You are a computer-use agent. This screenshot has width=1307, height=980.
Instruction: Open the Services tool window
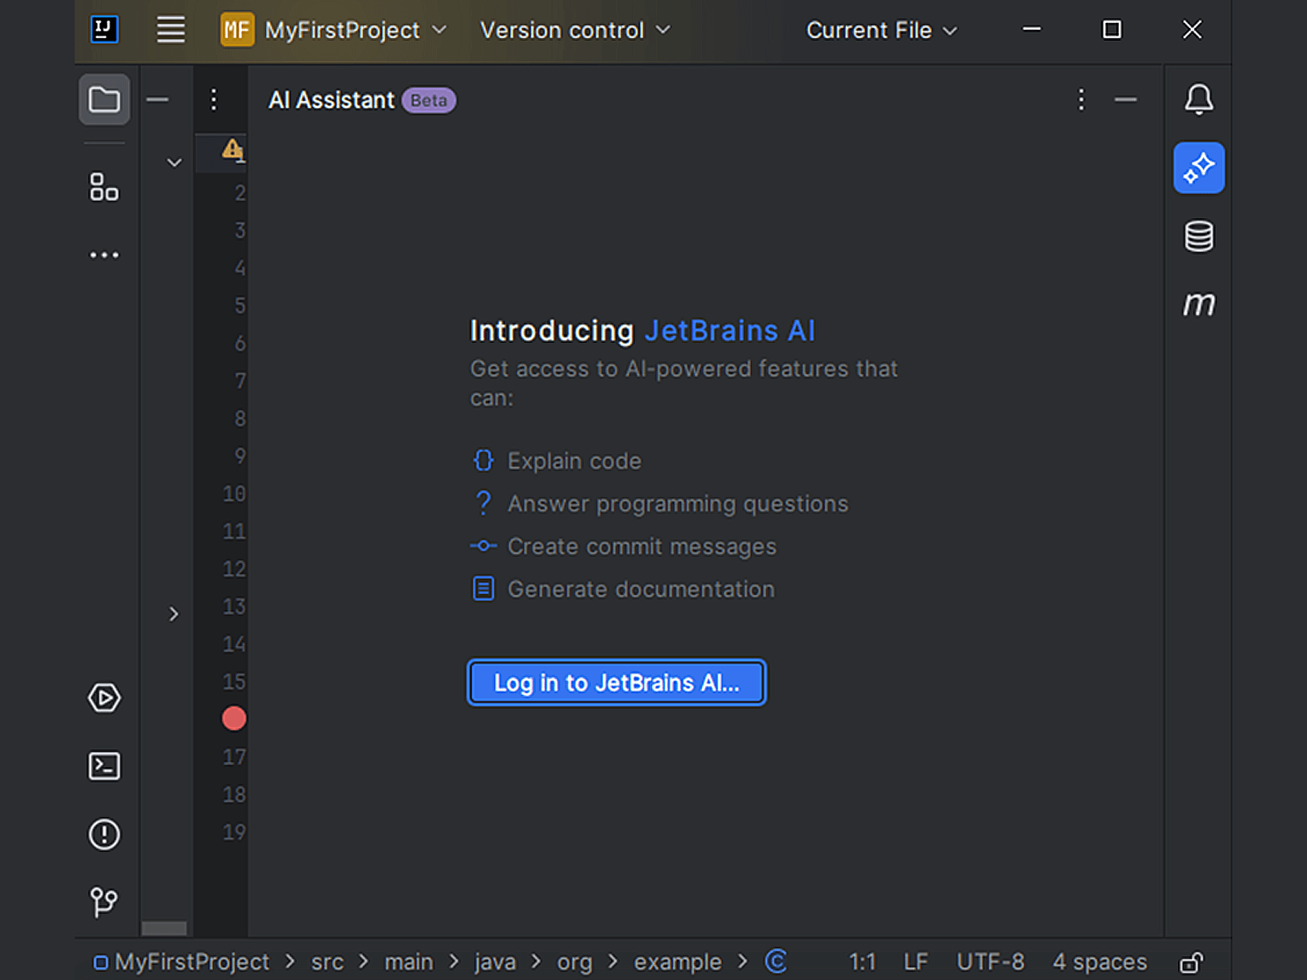point(104,698)
